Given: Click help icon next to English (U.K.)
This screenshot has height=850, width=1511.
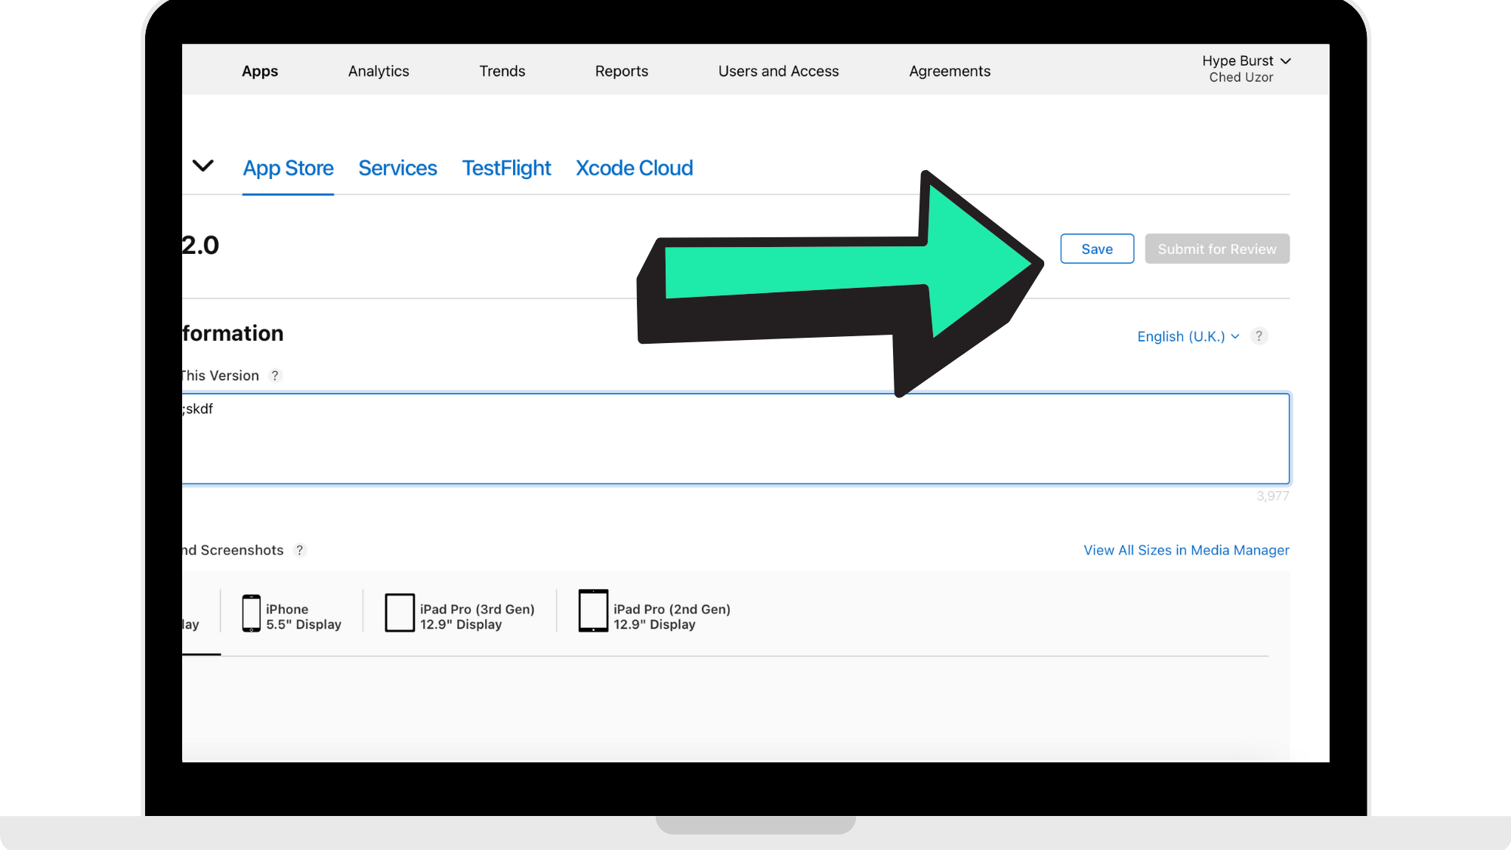Looking at the screenshot, I should pos(1259,336).
